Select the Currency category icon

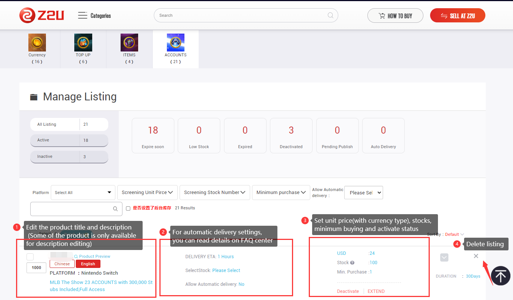tap(37, 43)
